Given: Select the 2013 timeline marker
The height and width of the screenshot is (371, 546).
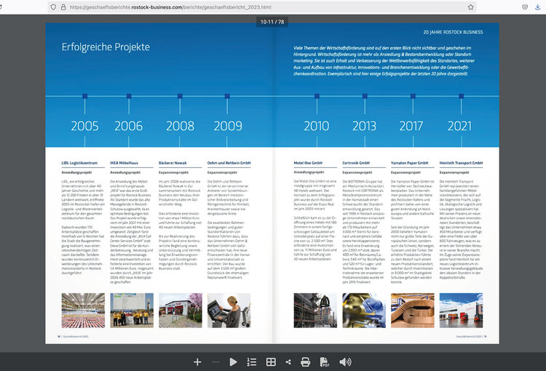Looking at the screenshot, I should 365,96.
